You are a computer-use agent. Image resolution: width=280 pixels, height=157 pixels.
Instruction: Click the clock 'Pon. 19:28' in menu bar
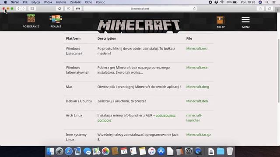pos(248,2)
